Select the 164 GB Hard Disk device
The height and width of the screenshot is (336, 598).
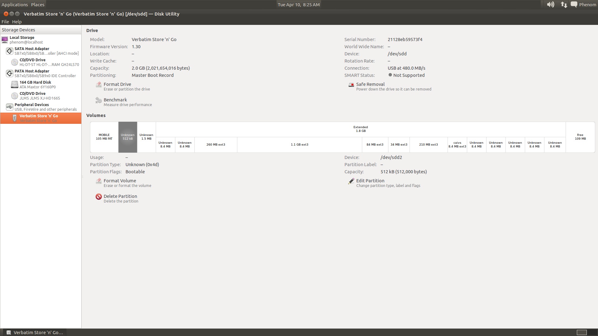(35, 82)
